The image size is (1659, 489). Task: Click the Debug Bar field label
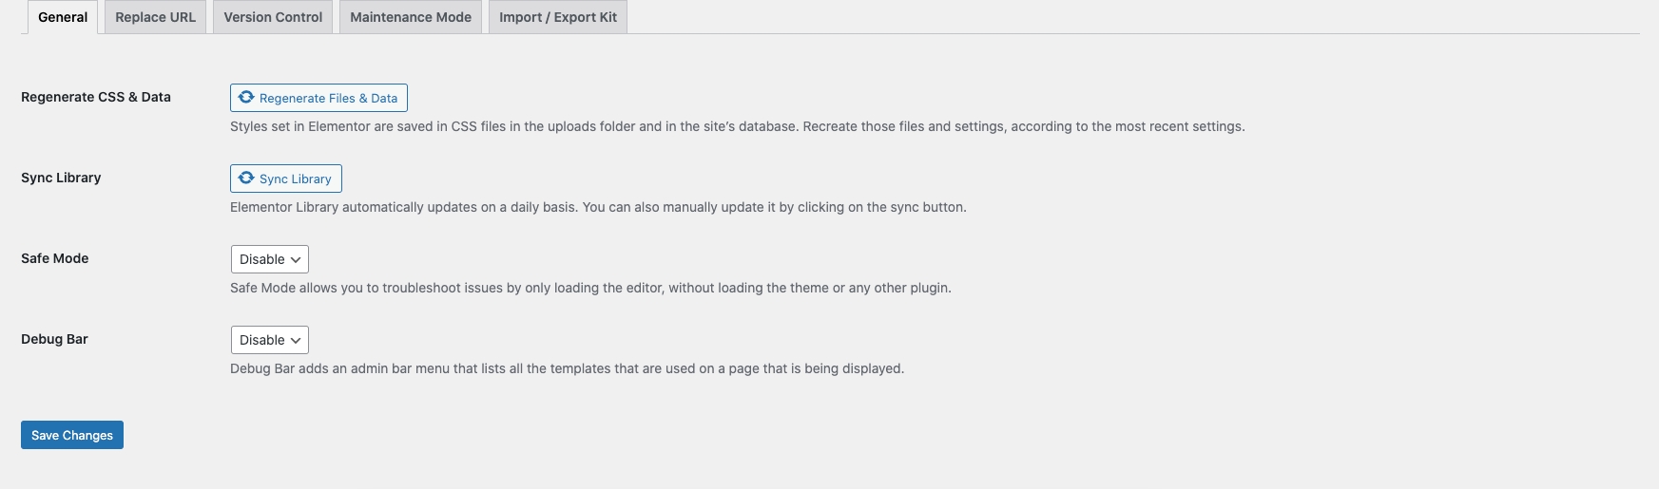[x=54, y=339]
